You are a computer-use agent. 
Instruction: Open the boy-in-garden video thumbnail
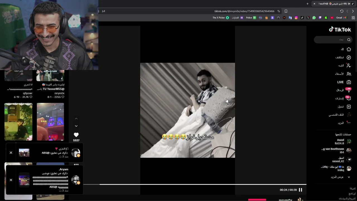[18, 122]
